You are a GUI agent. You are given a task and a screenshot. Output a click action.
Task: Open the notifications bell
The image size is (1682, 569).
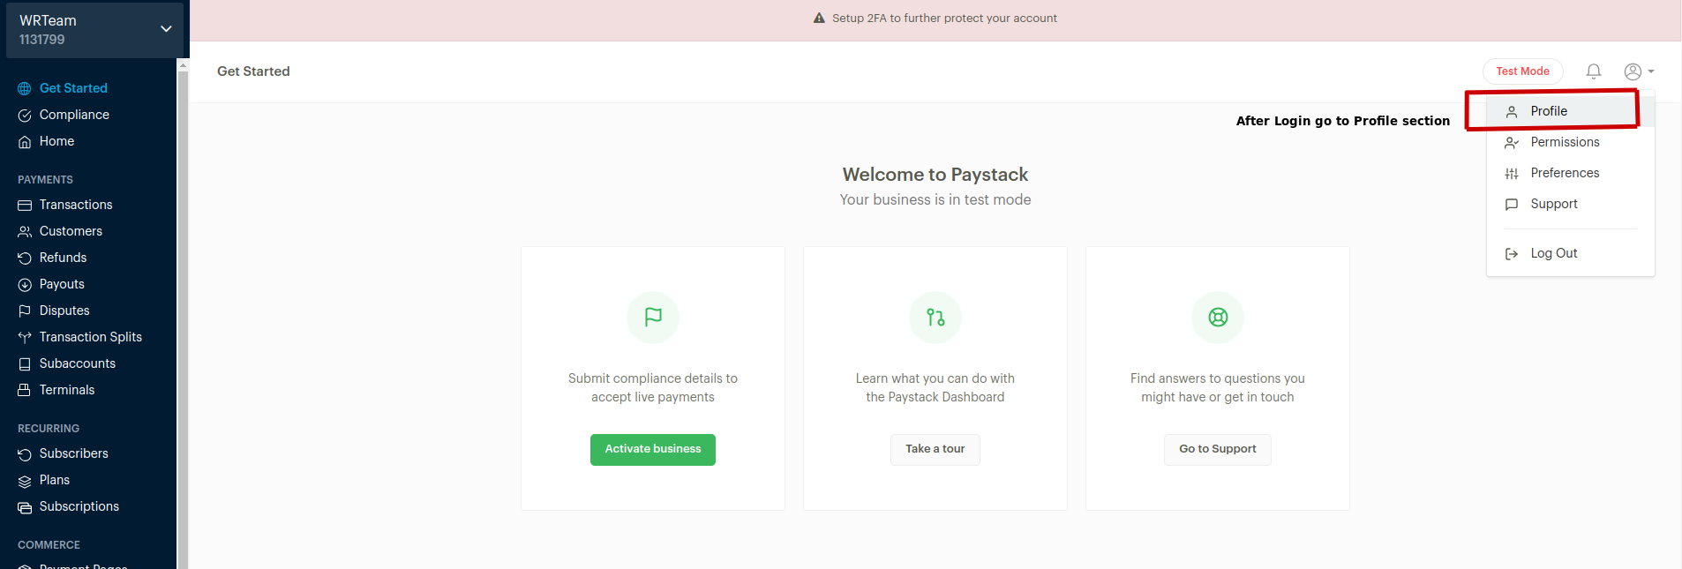coord(1594,71)
